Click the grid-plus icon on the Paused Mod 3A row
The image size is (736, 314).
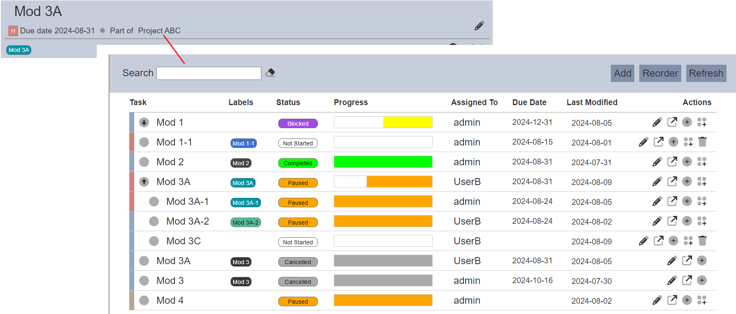[702, 182]
